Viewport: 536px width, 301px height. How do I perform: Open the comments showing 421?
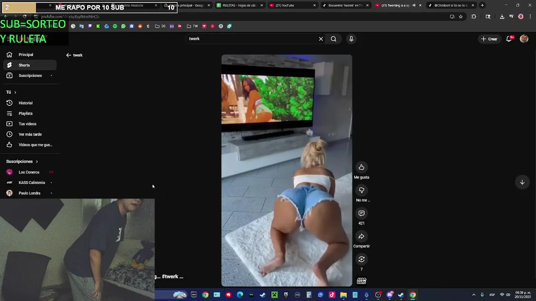tap(361, 213)
